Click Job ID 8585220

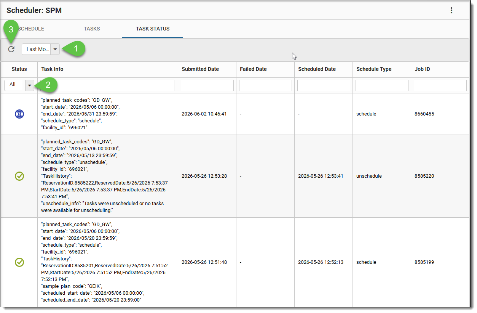tap(424, 176)
